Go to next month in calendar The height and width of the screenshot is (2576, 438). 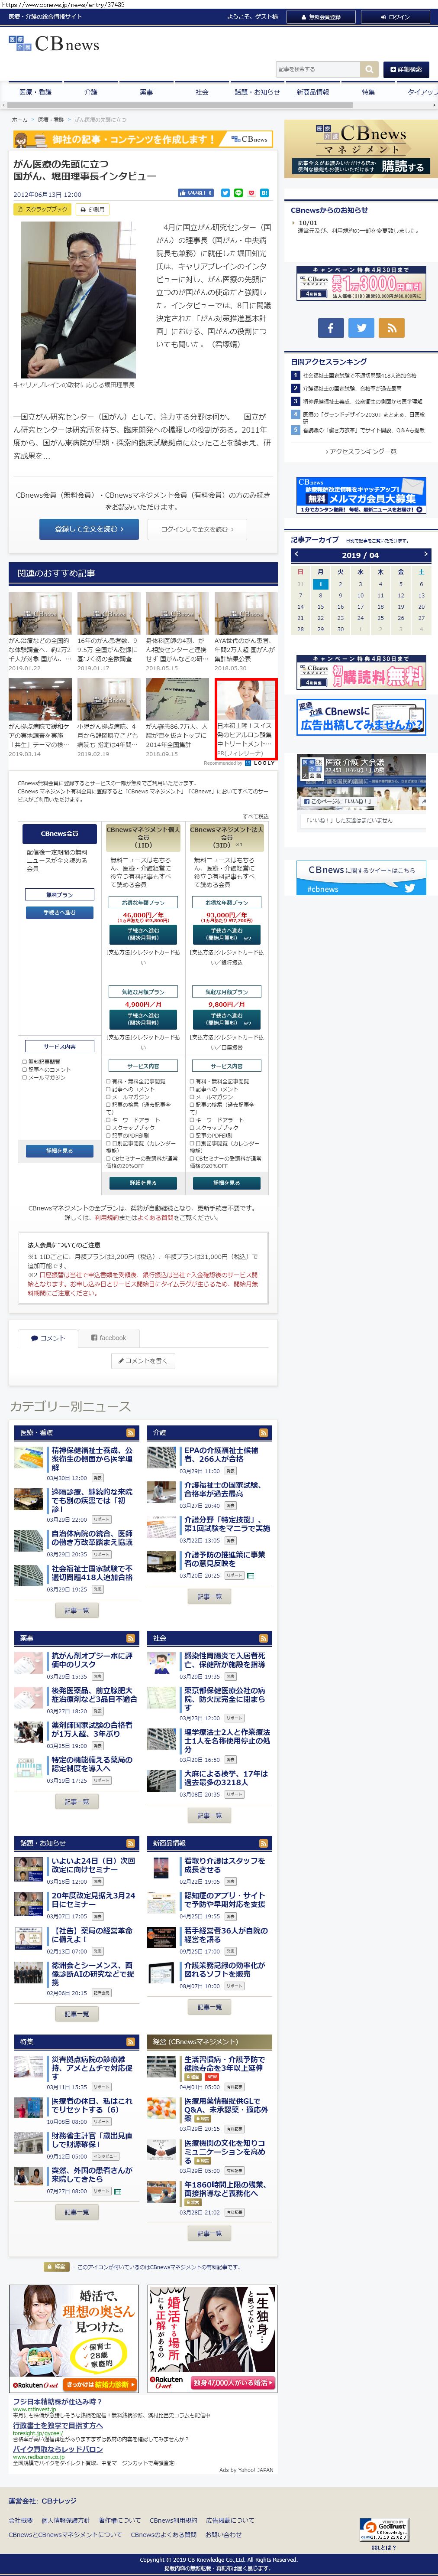[425, 554]
